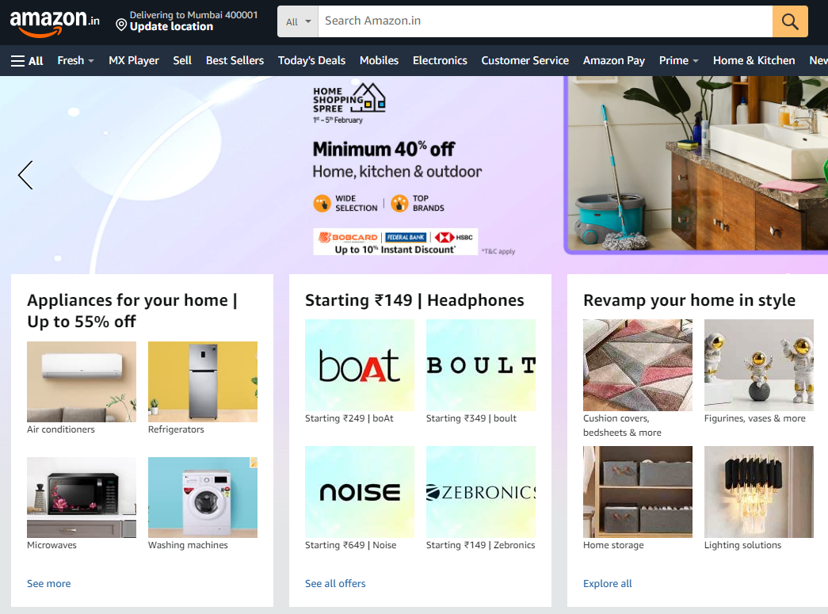Image resolution: width=828 pixels, height=614 pixels.
Task: Open Today's Deals
Action: 311,61
